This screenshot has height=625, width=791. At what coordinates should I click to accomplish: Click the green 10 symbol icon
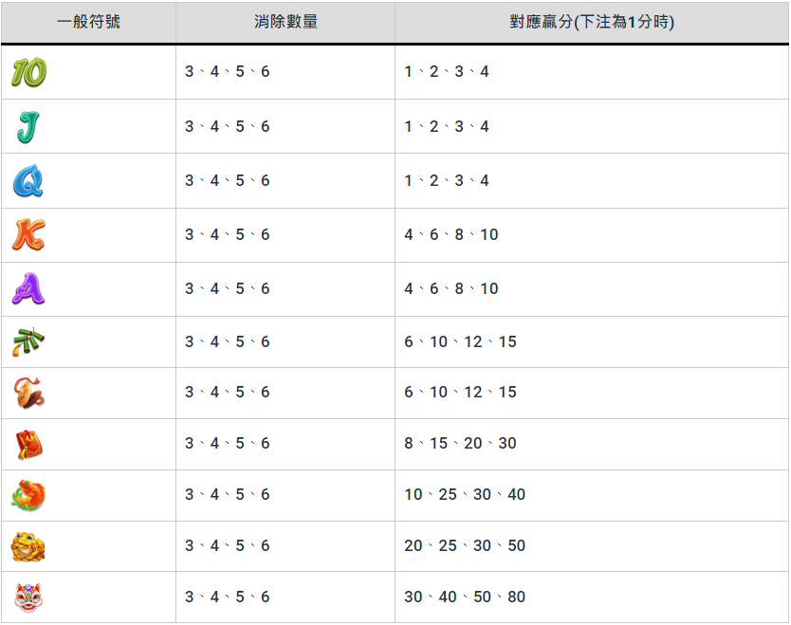tap(29, 72)
